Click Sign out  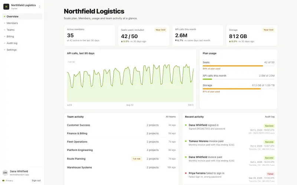pyautogui.click(x=36, y=181)
